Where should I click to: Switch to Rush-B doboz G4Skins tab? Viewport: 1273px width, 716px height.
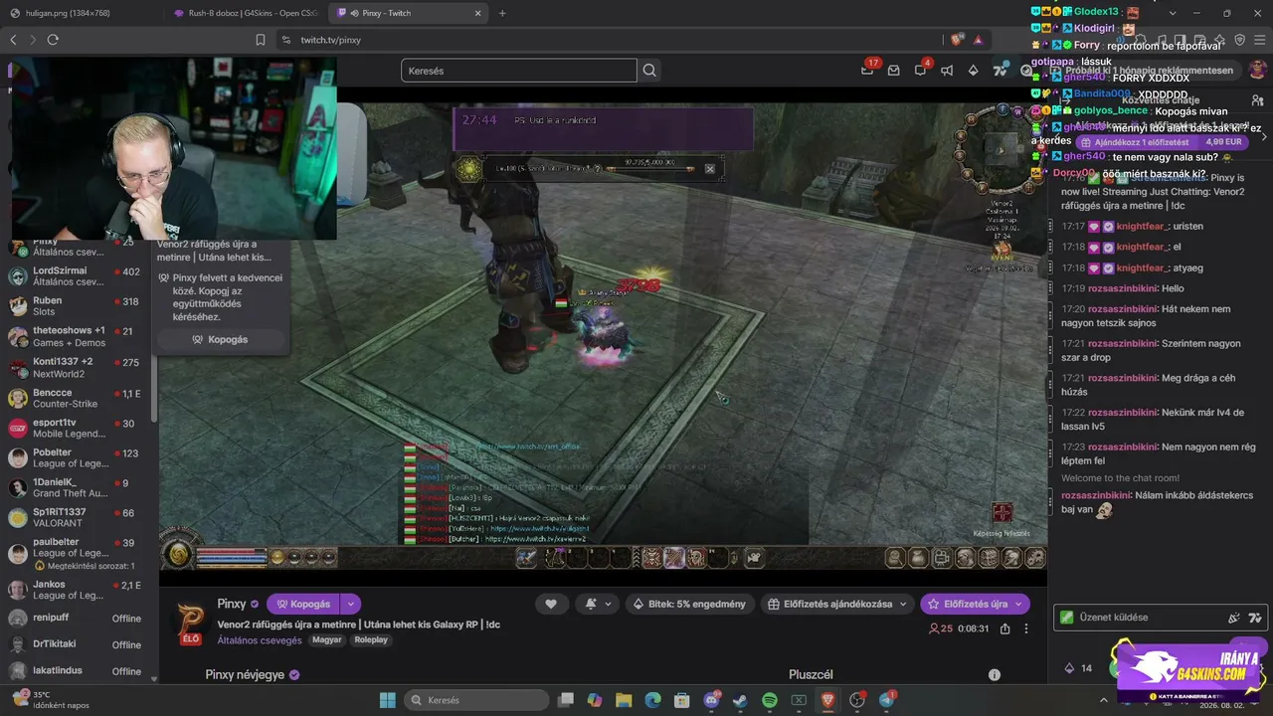click(244, 13)
